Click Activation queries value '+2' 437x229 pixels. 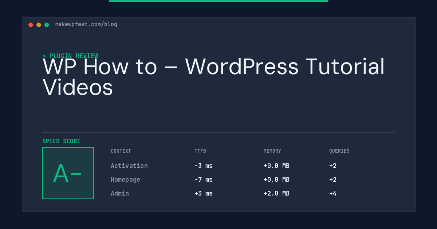coord(333,166)
